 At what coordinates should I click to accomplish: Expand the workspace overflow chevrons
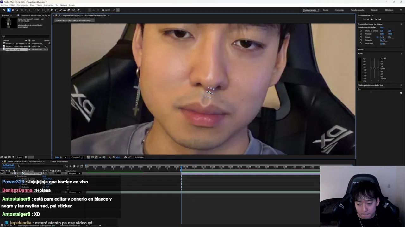[x=401, y=10]
